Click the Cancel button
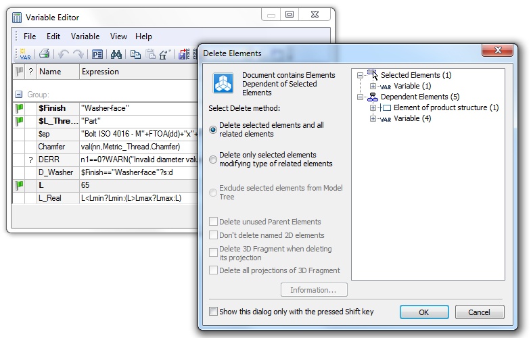The image size is (531, 338). click(480, 312)
